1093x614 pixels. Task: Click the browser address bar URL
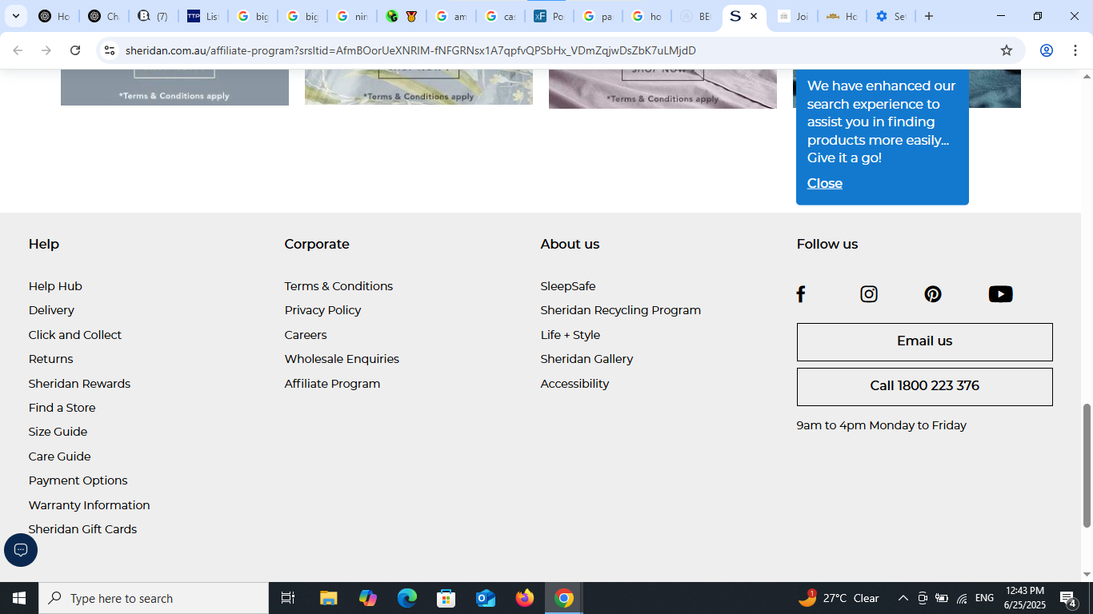pos(410,50)
